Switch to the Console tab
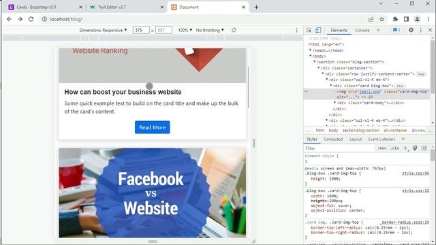 tap(362, 30)
